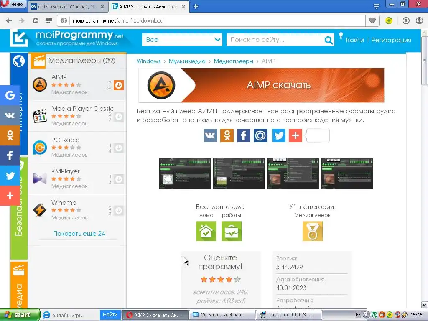Click the magnifier search icon
This screenshot has height=321, width=428.
click(x=329, y=40)
